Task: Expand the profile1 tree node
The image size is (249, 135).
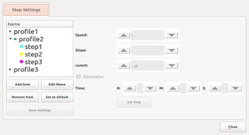Action: pos(10,32)
